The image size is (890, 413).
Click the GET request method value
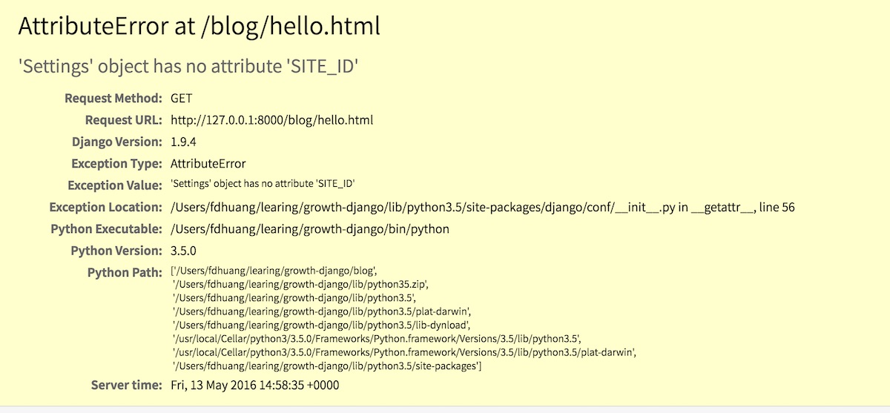tap(182, 99)
